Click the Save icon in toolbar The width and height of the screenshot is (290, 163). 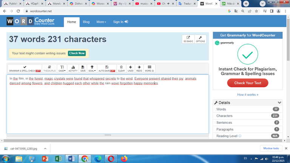click(83, 69)
